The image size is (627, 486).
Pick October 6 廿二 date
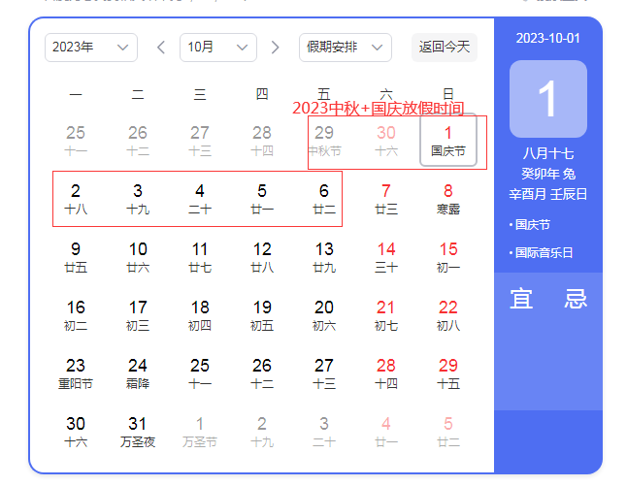(324, 199)
